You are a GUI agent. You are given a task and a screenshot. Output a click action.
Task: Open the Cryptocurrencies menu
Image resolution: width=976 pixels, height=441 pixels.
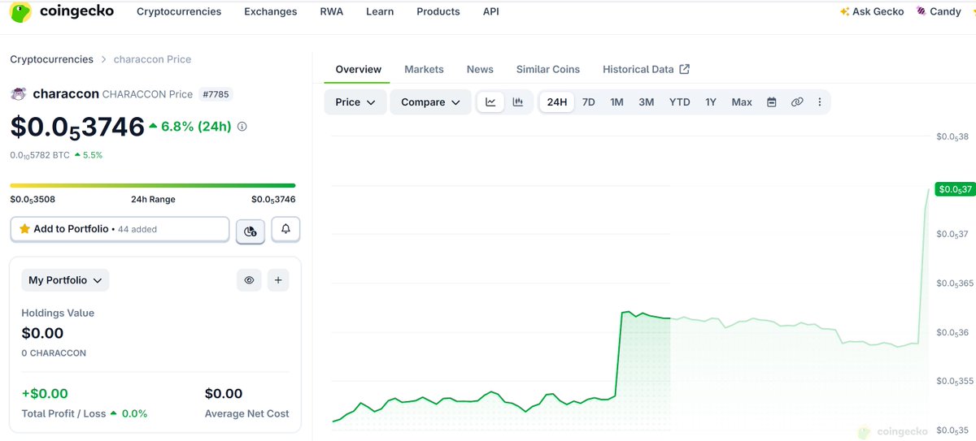click(179, 11)
